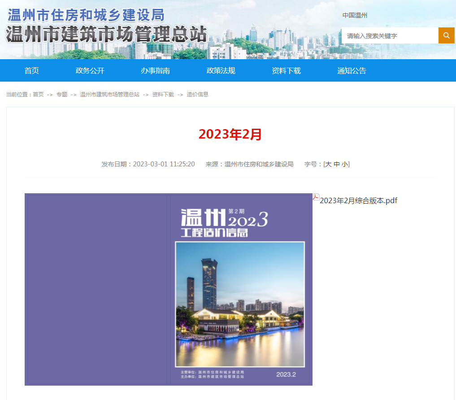Click the PDF file icon
Viewport: 456px width, 400px height.
click(x=316, y=197)
